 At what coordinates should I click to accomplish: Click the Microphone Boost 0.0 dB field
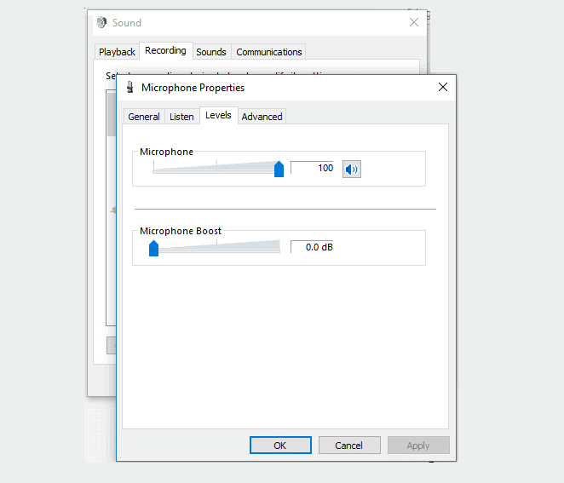click(312, 247)
